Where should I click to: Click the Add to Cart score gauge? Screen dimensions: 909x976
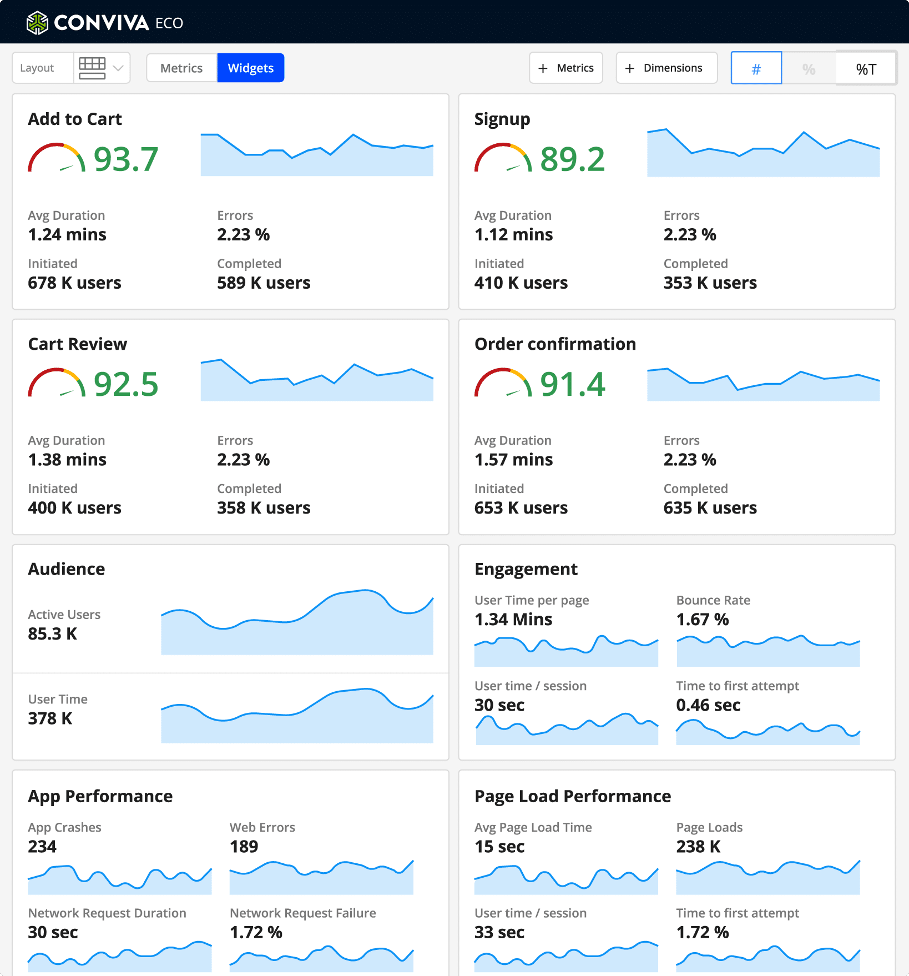click(57, 158)
